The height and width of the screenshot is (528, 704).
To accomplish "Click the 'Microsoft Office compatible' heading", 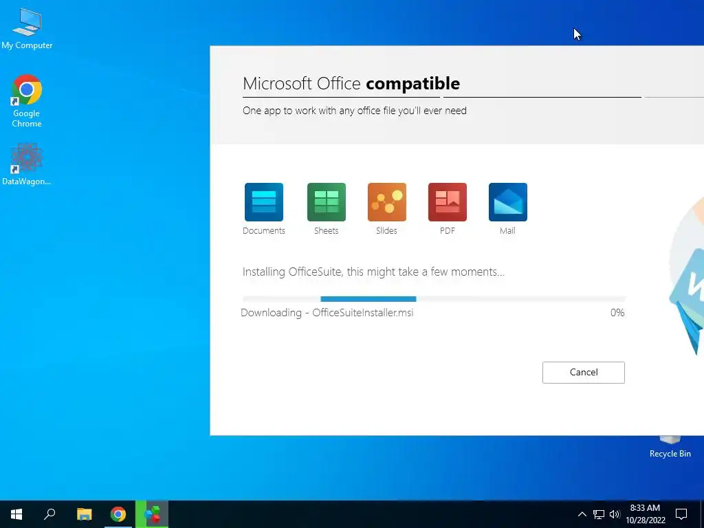I will [351, 84].
